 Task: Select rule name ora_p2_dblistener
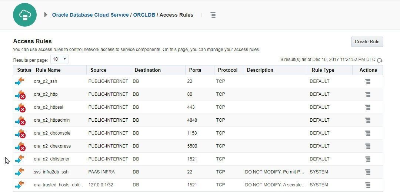click(x=51, y=159)
